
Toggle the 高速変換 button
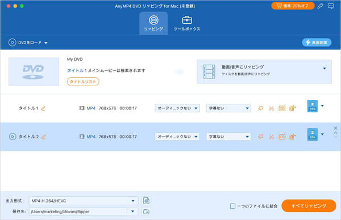coord(317,43)
